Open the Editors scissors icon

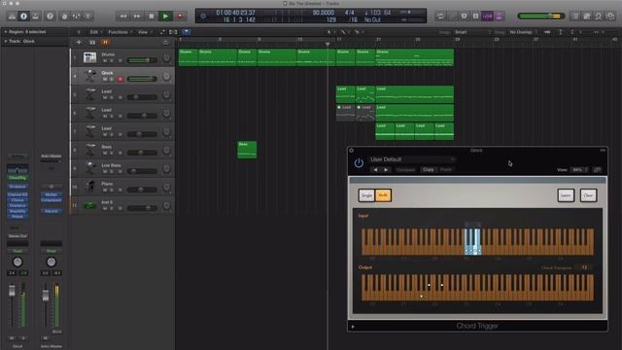(x=88, y=17)
